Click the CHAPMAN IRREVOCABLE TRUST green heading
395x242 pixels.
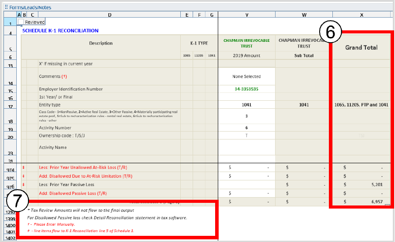(x=246, y=43)
